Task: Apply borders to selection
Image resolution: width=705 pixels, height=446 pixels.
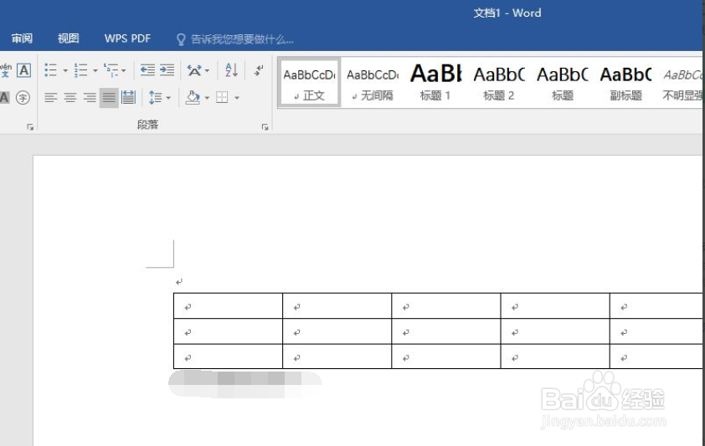Action: pyautogui.click(x=222, y=97)
